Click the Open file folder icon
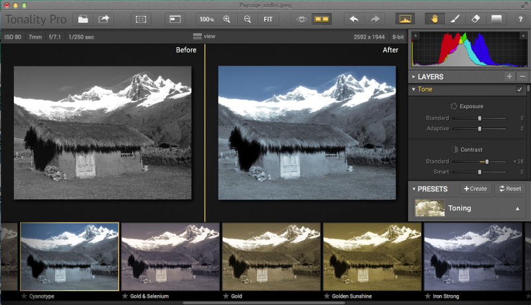Viewport: 531px width, 305px height. click(84, 19)
